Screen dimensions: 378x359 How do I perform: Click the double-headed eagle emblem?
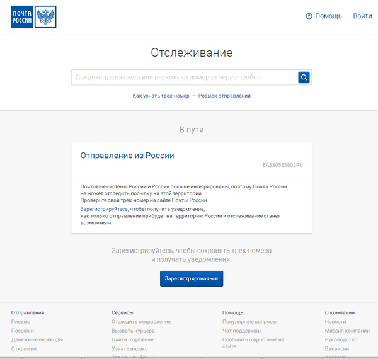45,17
